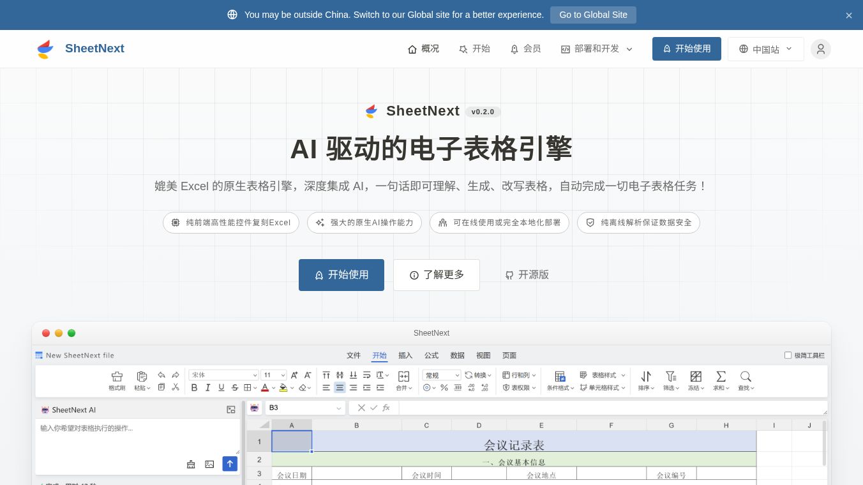Open the 部署和开发 navigation menu
This screenshot has width=863, height=485.
coord(597,49)
